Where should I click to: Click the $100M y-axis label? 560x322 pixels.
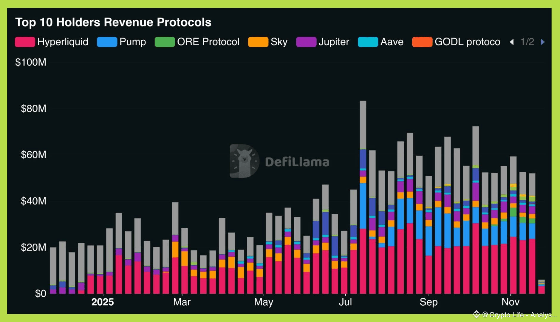(x=31, y=62)
